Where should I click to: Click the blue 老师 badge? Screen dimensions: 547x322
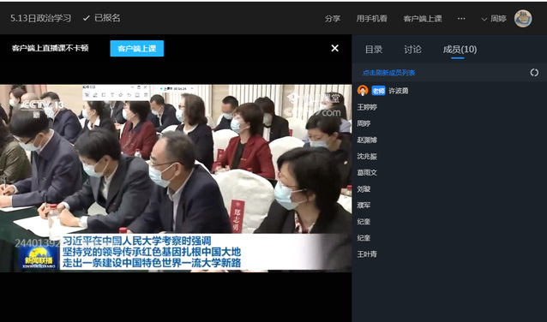(378, 91)
